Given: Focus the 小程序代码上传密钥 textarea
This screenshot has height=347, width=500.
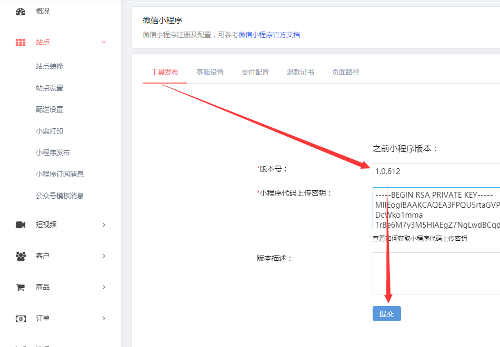Looking at the screenshot, I should coord(436,208).
